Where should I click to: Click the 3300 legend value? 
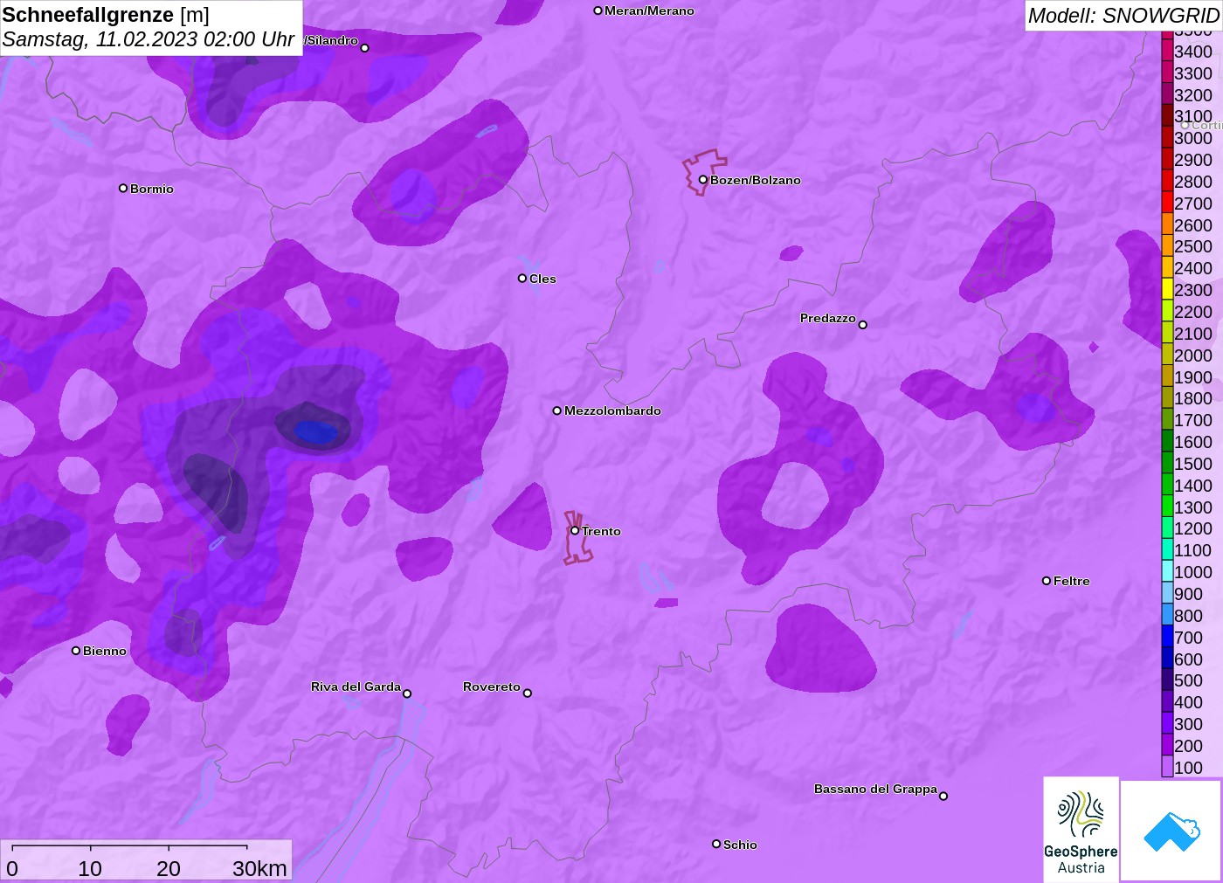(1192, 73)
